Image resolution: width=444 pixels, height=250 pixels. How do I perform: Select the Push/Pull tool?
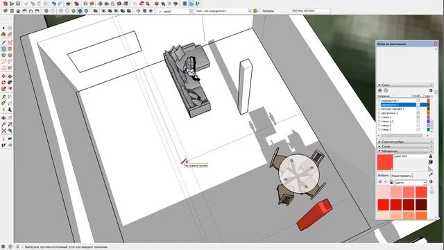[10, 76]
